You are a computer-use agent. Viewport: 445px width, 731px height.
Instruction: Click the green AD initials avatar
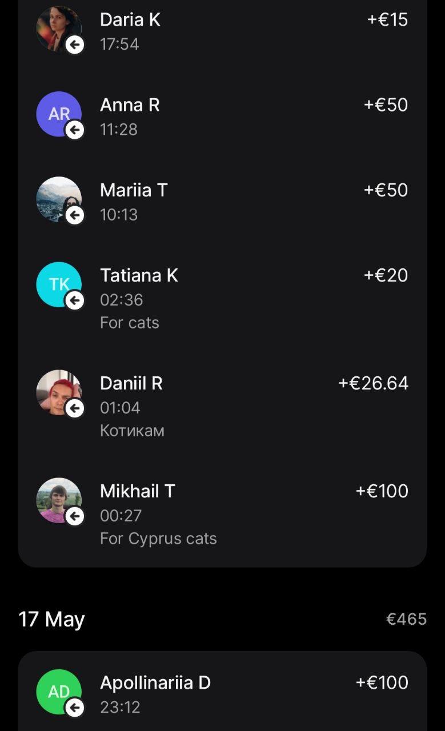coord(58,691)
